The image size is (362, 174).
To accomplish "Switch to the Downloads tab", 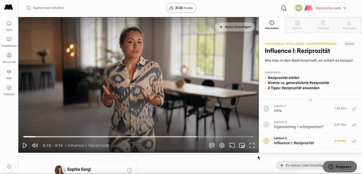I will click(349, 25).
